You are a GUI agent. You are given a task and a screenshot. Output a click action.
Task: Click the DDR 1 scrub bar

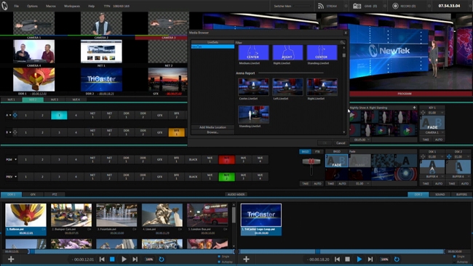(132, 251)
